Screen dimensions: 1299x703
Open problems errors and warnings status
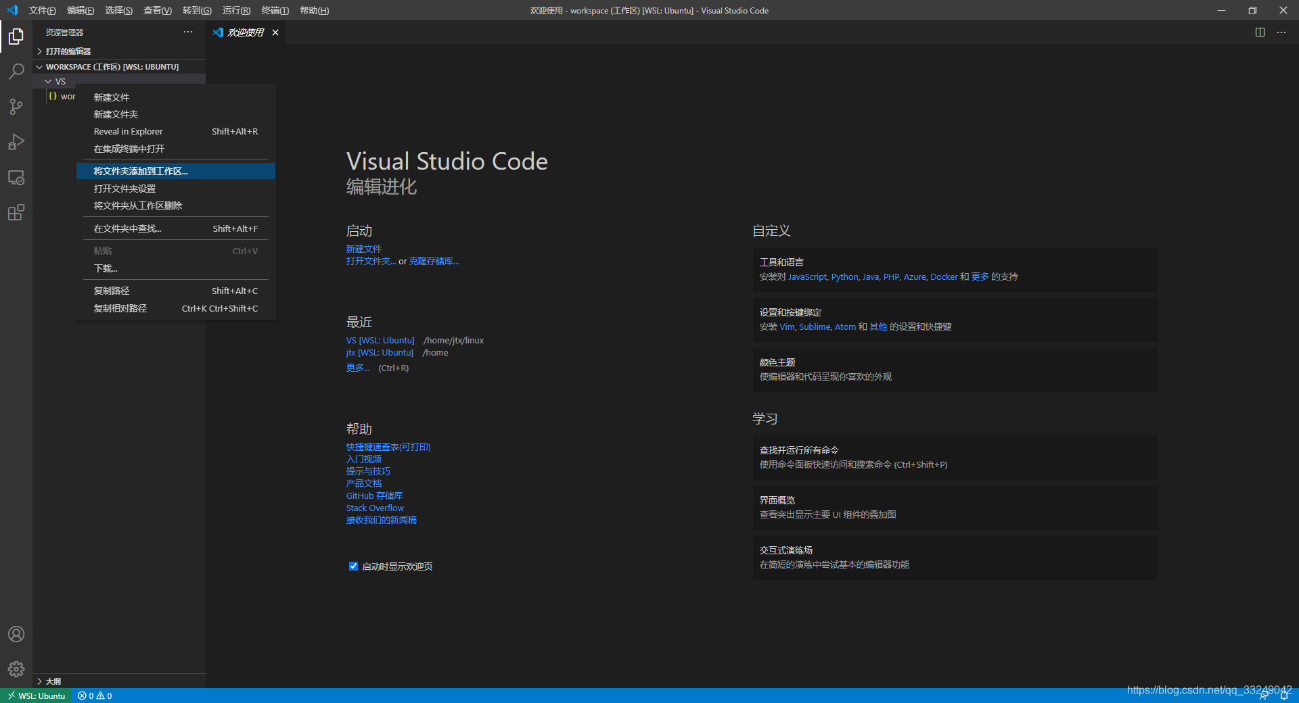[95, 696]
